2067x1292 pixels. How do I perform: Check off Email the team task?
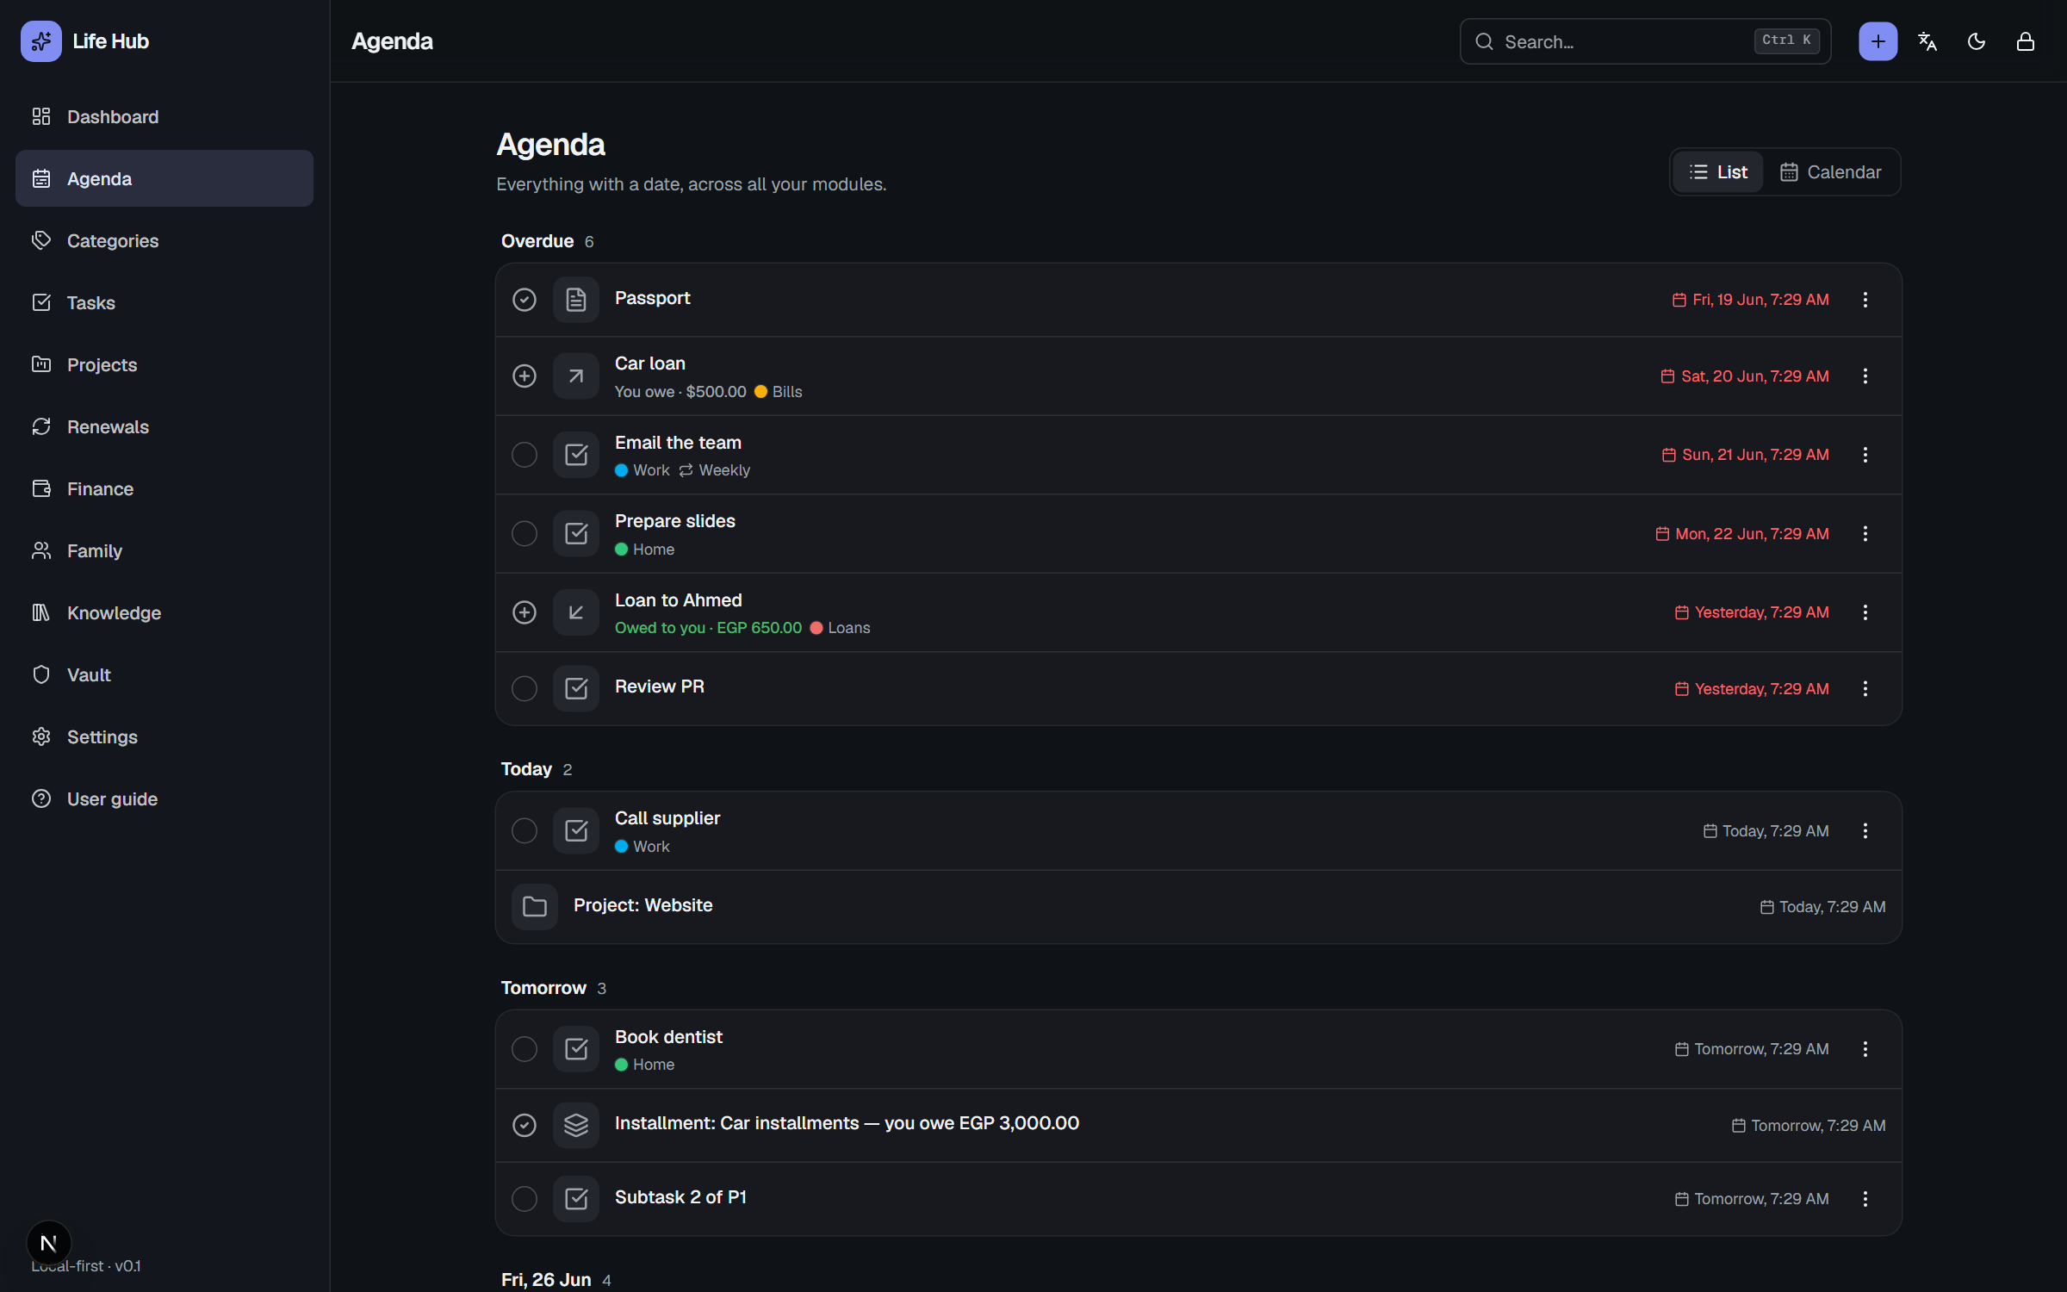pos(525,455)
